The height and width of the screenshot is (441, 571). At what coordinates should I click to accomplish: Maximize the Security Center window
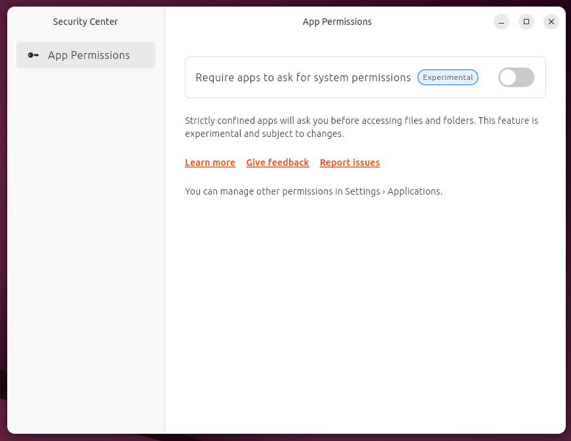[x=526, y=22]
